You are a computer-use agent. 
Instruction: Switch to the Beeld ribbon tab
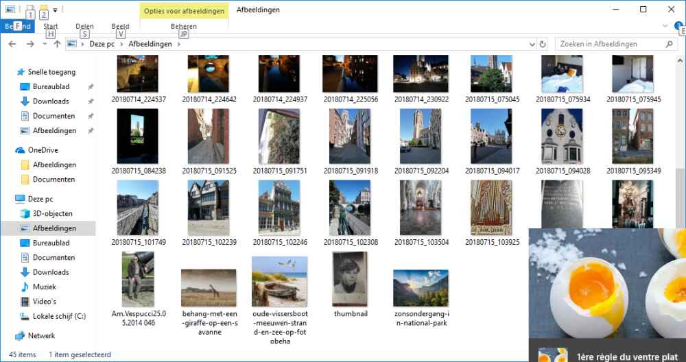point(120,26)
